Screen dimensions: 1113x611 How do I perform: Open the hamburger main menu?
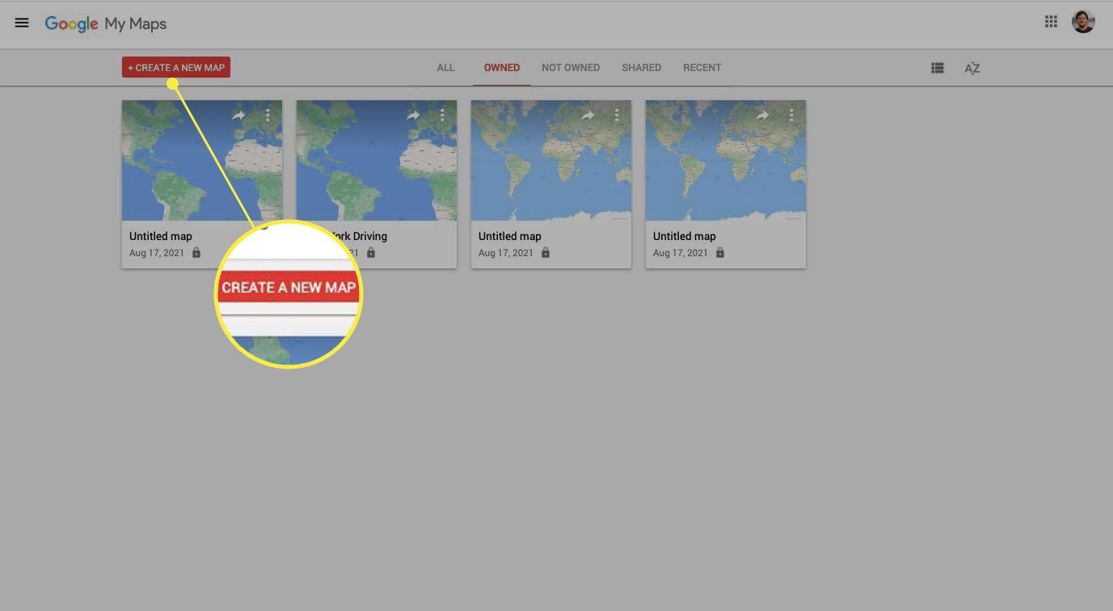tap(22, 23)
